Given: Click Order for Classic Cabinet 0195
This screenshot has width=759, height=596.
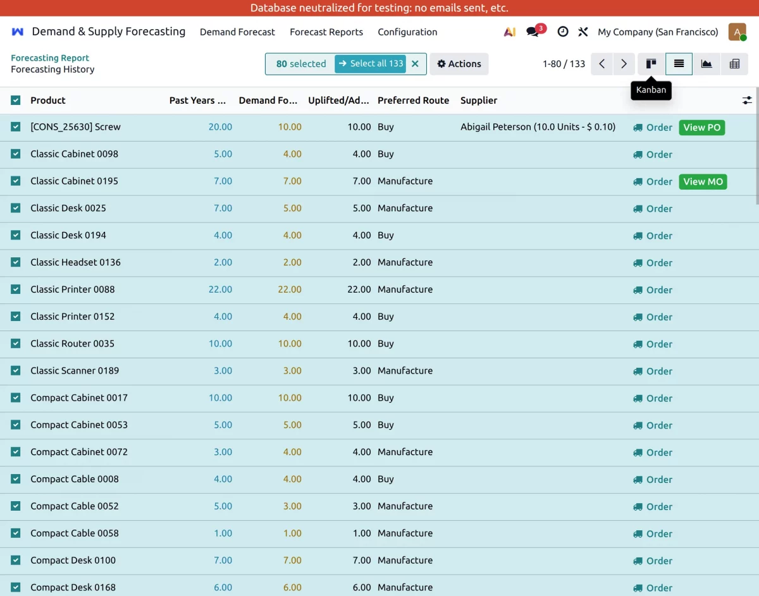Looking at the screenshot, I should [653, 181].
